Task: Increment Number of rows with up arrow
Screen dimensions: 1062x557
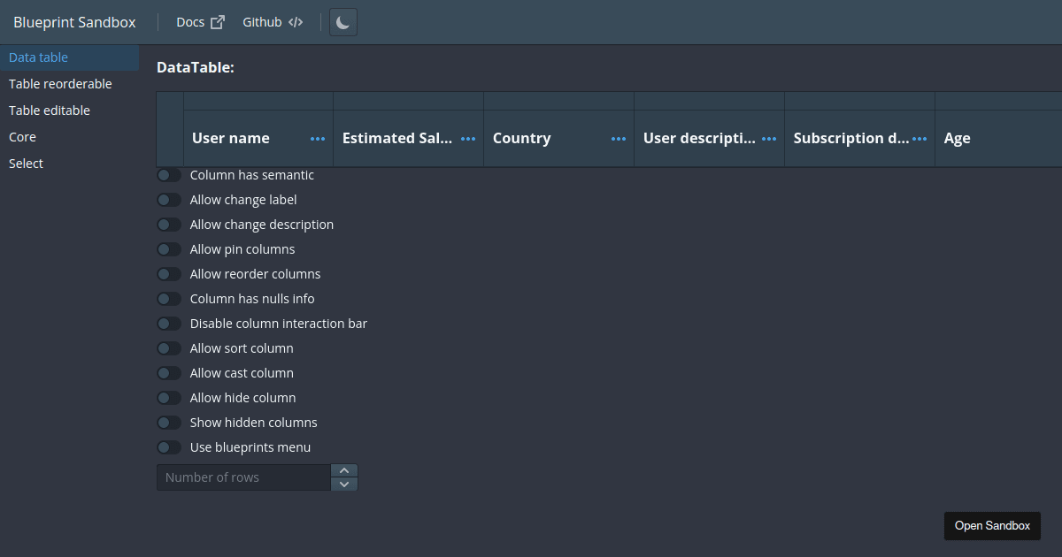Action: coord(344,471)
